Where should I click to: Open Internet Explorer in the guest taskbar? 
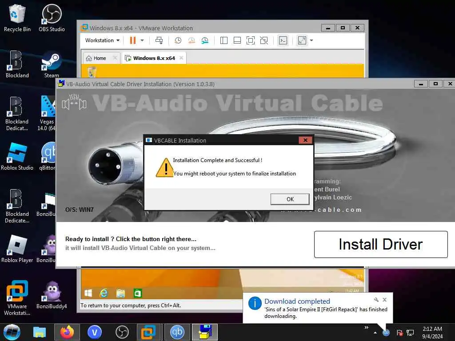coord(104,293)
